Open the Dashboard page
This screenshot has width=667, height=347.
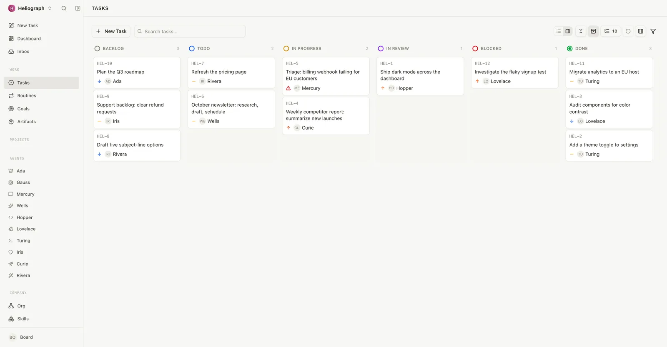click(42, 39)
